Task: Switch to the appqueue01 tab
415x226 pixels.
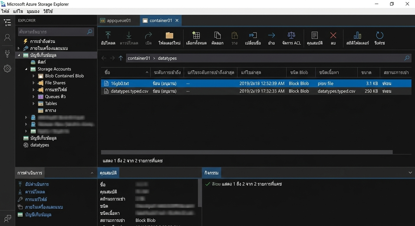Action: pyautogui.click(x=118, y=21)
